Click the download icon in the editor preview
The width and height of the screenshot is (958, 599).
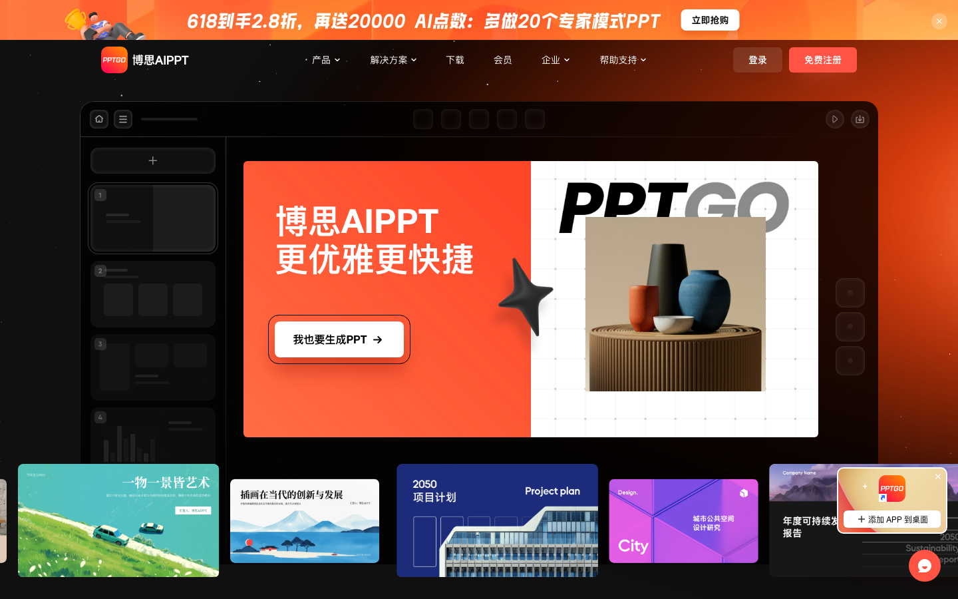tap(860, 119)
